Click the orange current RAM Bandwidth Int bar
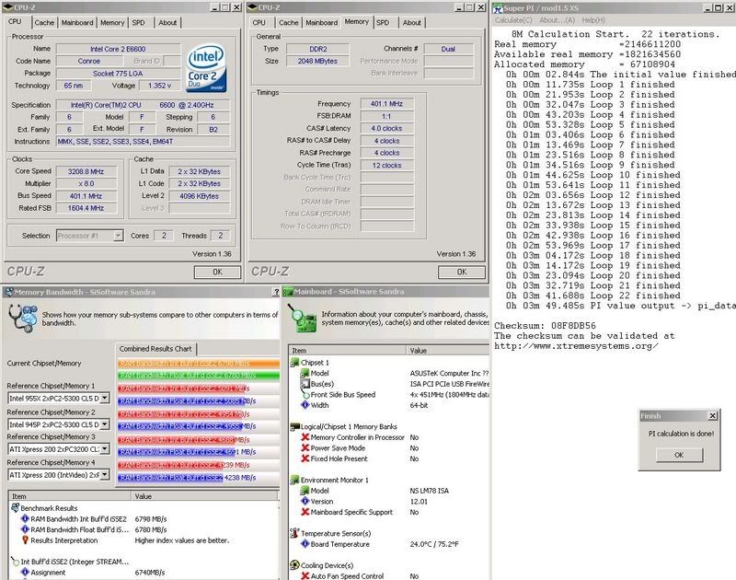This screenshot has height=580, width=736. [x=199, y=364]
